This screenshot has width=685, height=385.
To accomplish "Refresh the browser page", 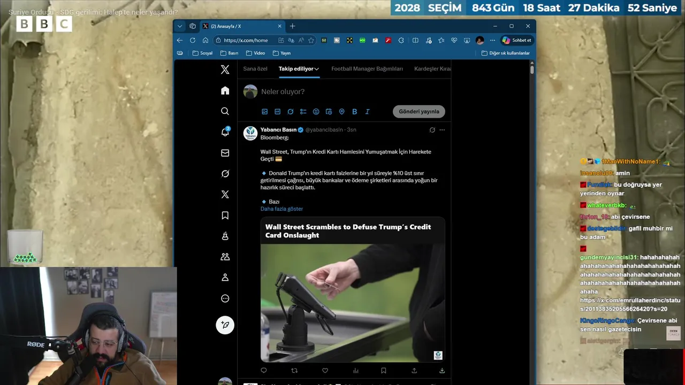I will coord(193,40).
